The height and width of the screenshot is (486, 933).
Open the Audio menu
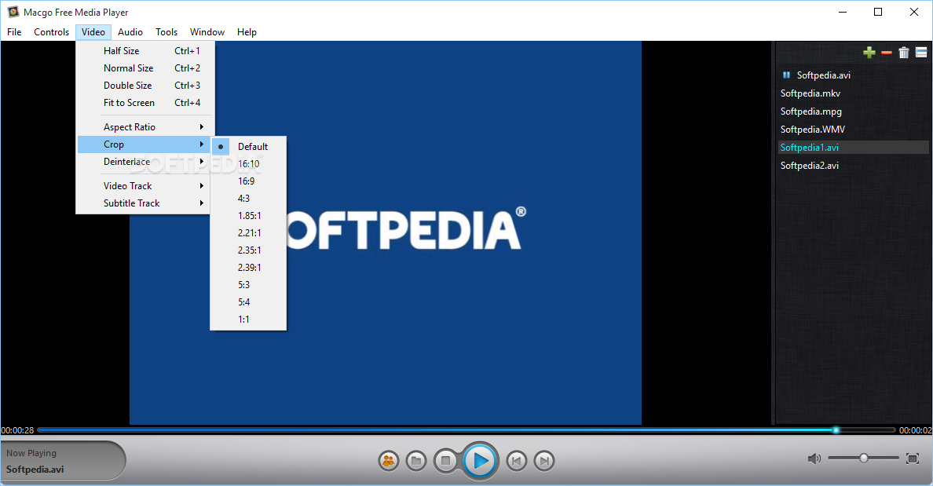tap(130, 32)
